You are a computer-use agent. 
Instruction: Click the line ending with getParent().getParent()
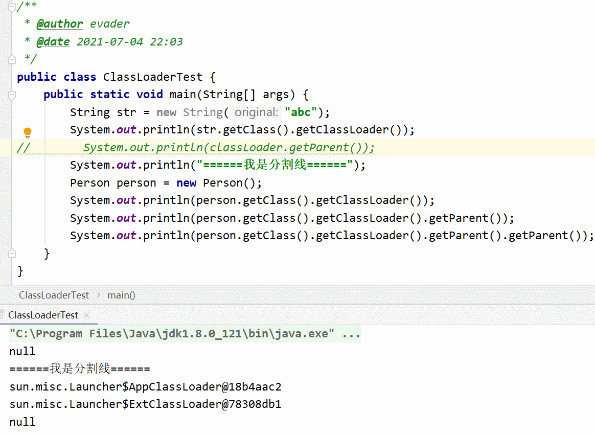332,236
